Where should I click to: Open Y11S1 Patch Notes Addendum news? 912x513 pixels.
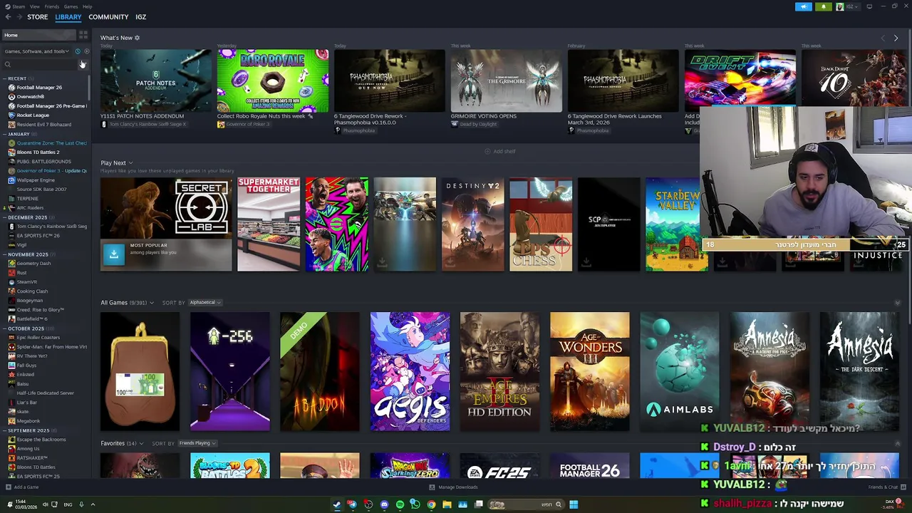click(156, 81)
